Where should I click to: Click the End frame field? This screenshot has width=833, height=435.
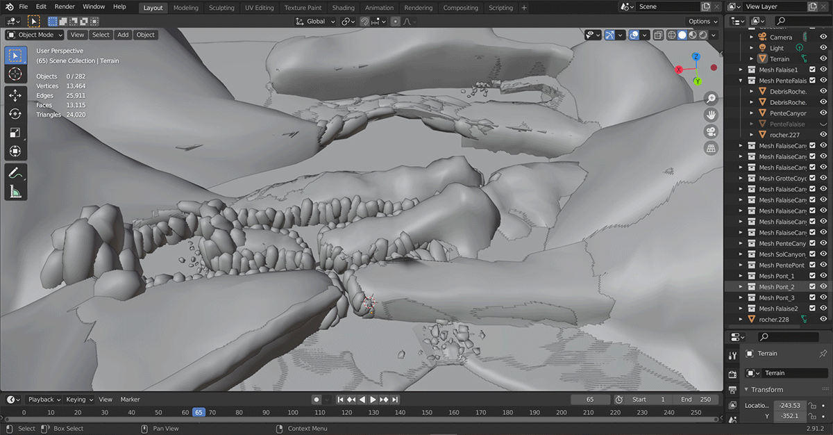click(695, 400)
